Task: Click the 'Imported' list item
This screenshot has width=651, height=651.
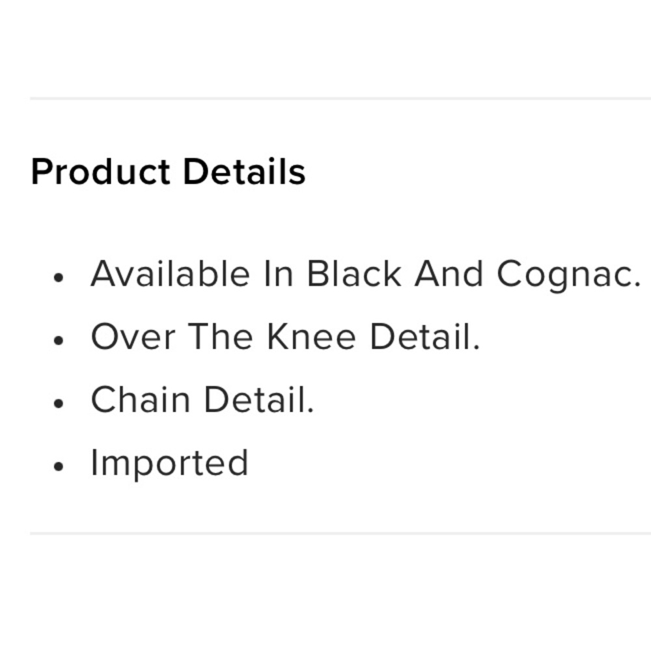Action: (169, 464)
